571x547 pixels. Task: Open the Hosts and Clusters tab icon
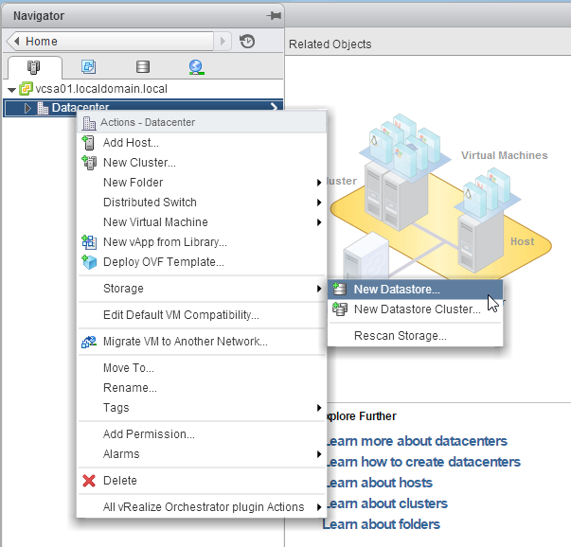34,67
